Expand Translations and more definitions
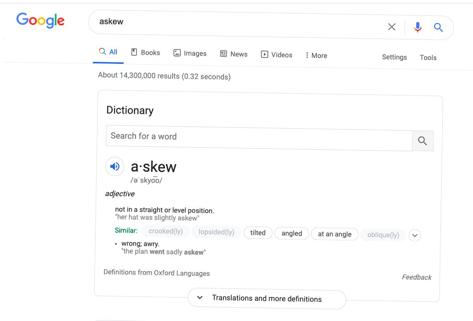 (267, 298)
